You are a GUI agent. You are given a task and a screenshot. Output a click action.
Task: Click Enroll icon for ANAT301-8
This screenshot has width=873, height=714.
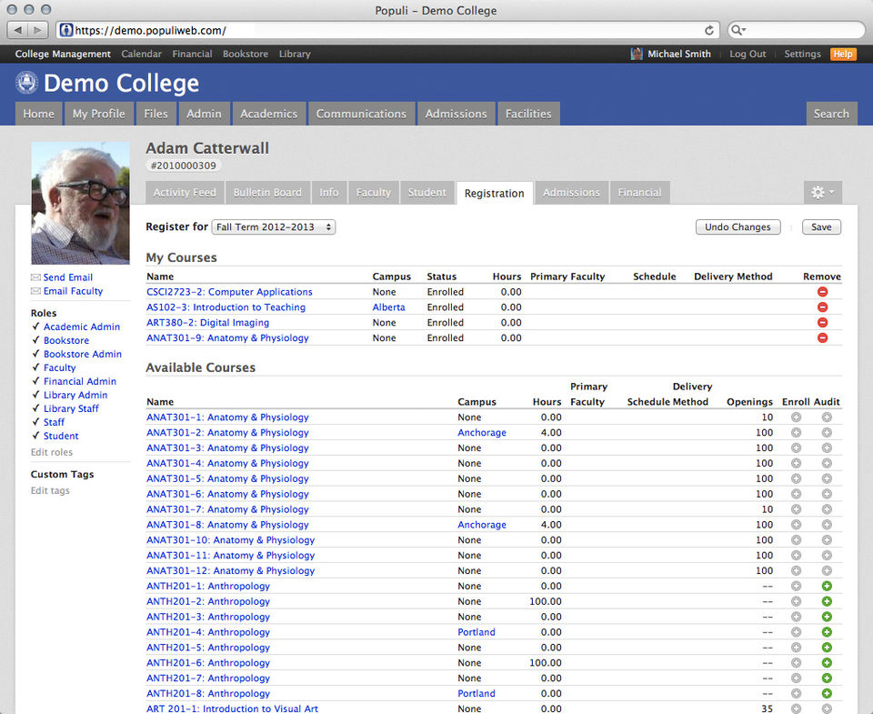pyautogui.click(x=797, y=525)
